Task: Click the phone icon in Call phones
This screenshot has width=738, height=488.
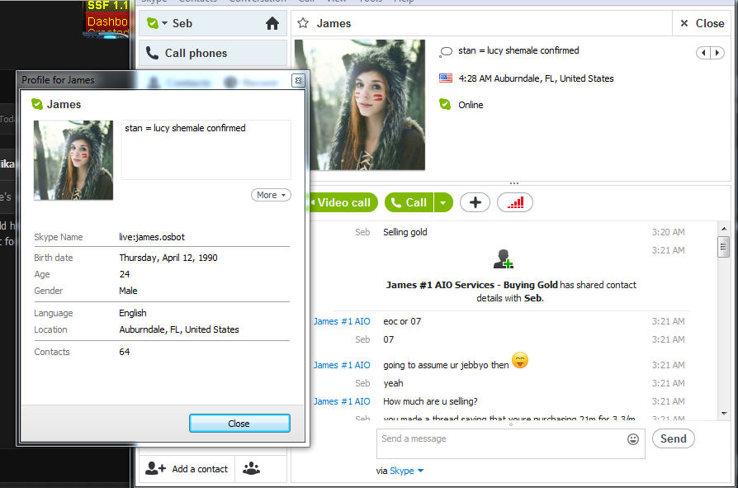Action: tap(153, 53)
